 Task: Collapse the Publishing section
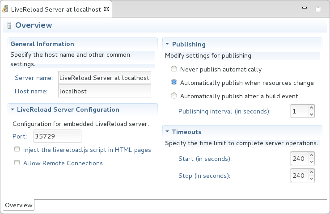click(167, 44)
